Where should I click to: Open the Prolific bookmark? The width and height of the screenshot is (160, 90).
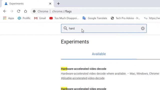[x=24, y=18]
